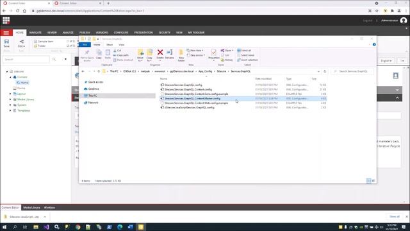Open the red Sitecore hamburger menu

click(6, 33)
